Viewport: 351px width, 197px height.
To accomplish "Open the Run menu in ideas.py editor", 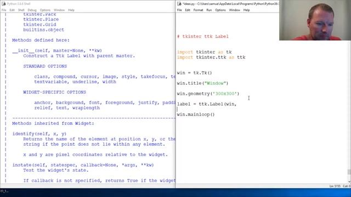I will [209, 10].
